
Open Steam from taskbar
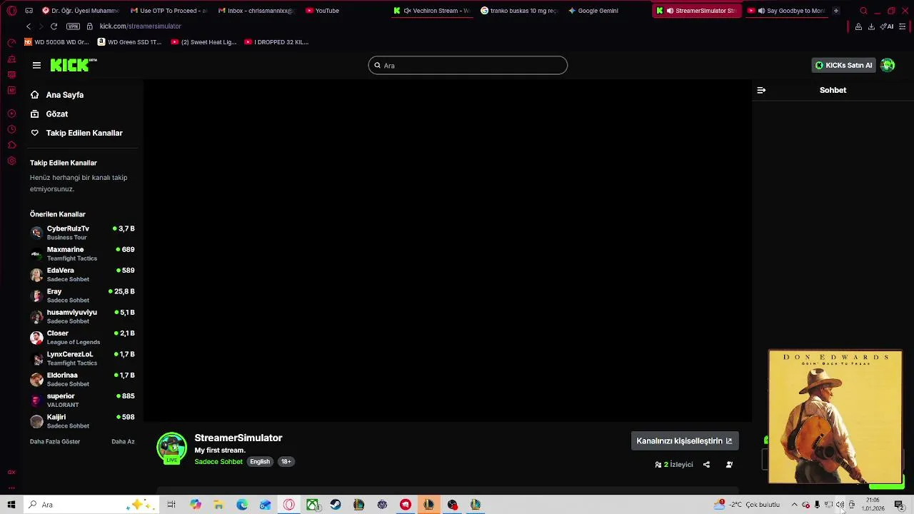(x=336, y=505)
